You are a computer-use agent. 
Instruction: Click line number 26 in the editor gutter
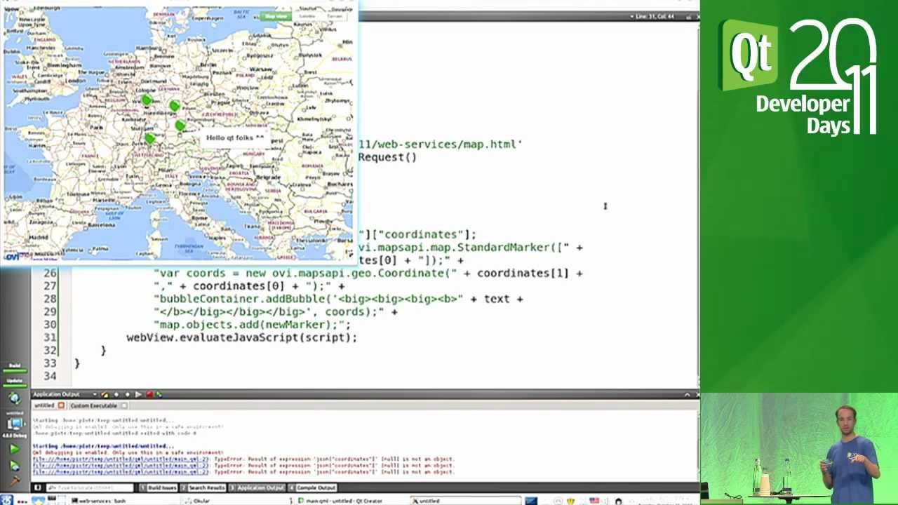coord(50,273)
